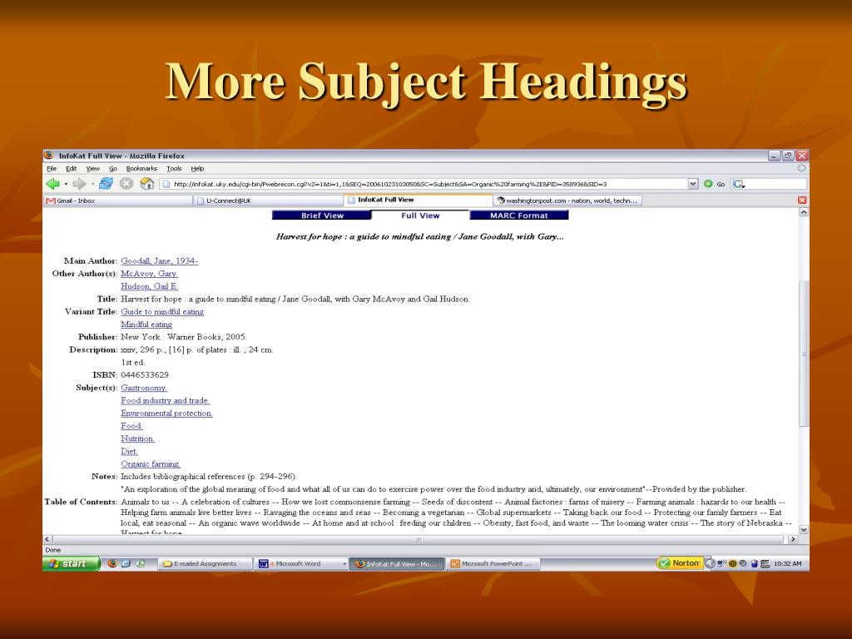Select the Full View record button
Screen dimensions: 852x639
point(420,215)
